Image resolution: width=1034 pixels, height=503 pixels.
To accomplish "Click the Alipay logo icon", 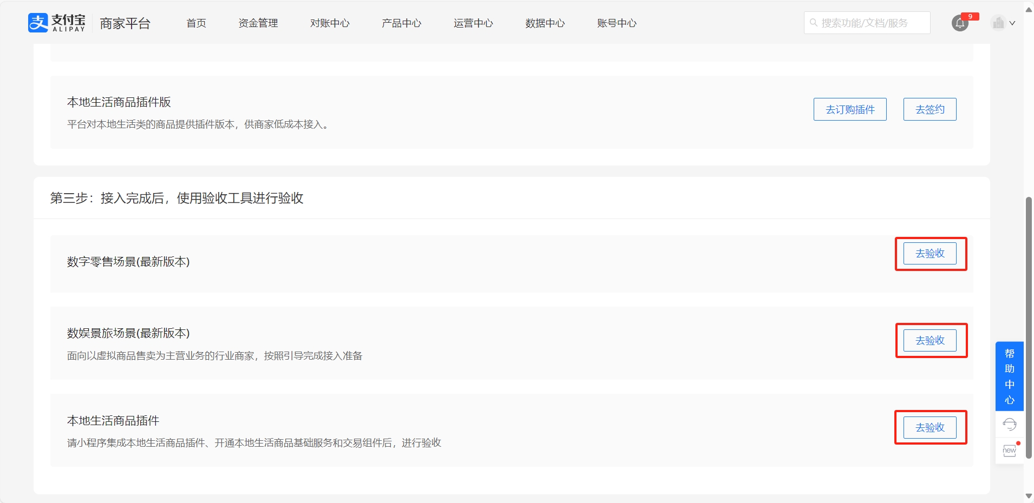I will click(38, 23).
